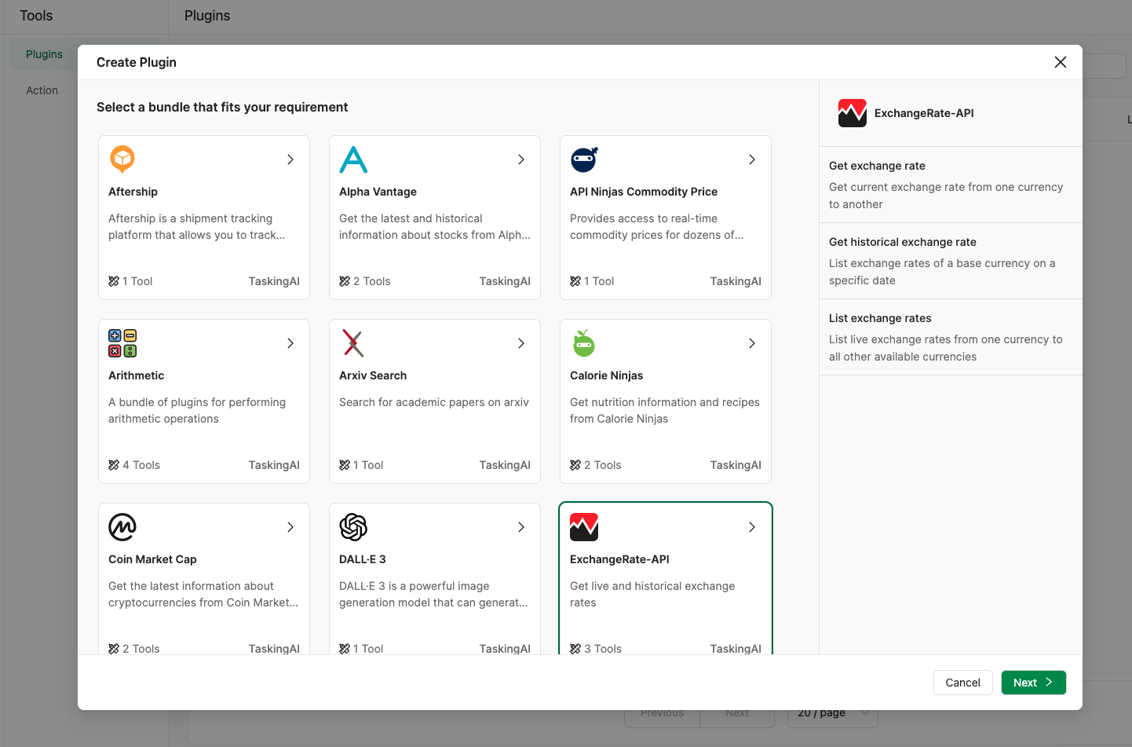Expand the API Ninjas Commodity Price chevron
Viewport: 1132px width, 747px height.
[x=752, y=159]
